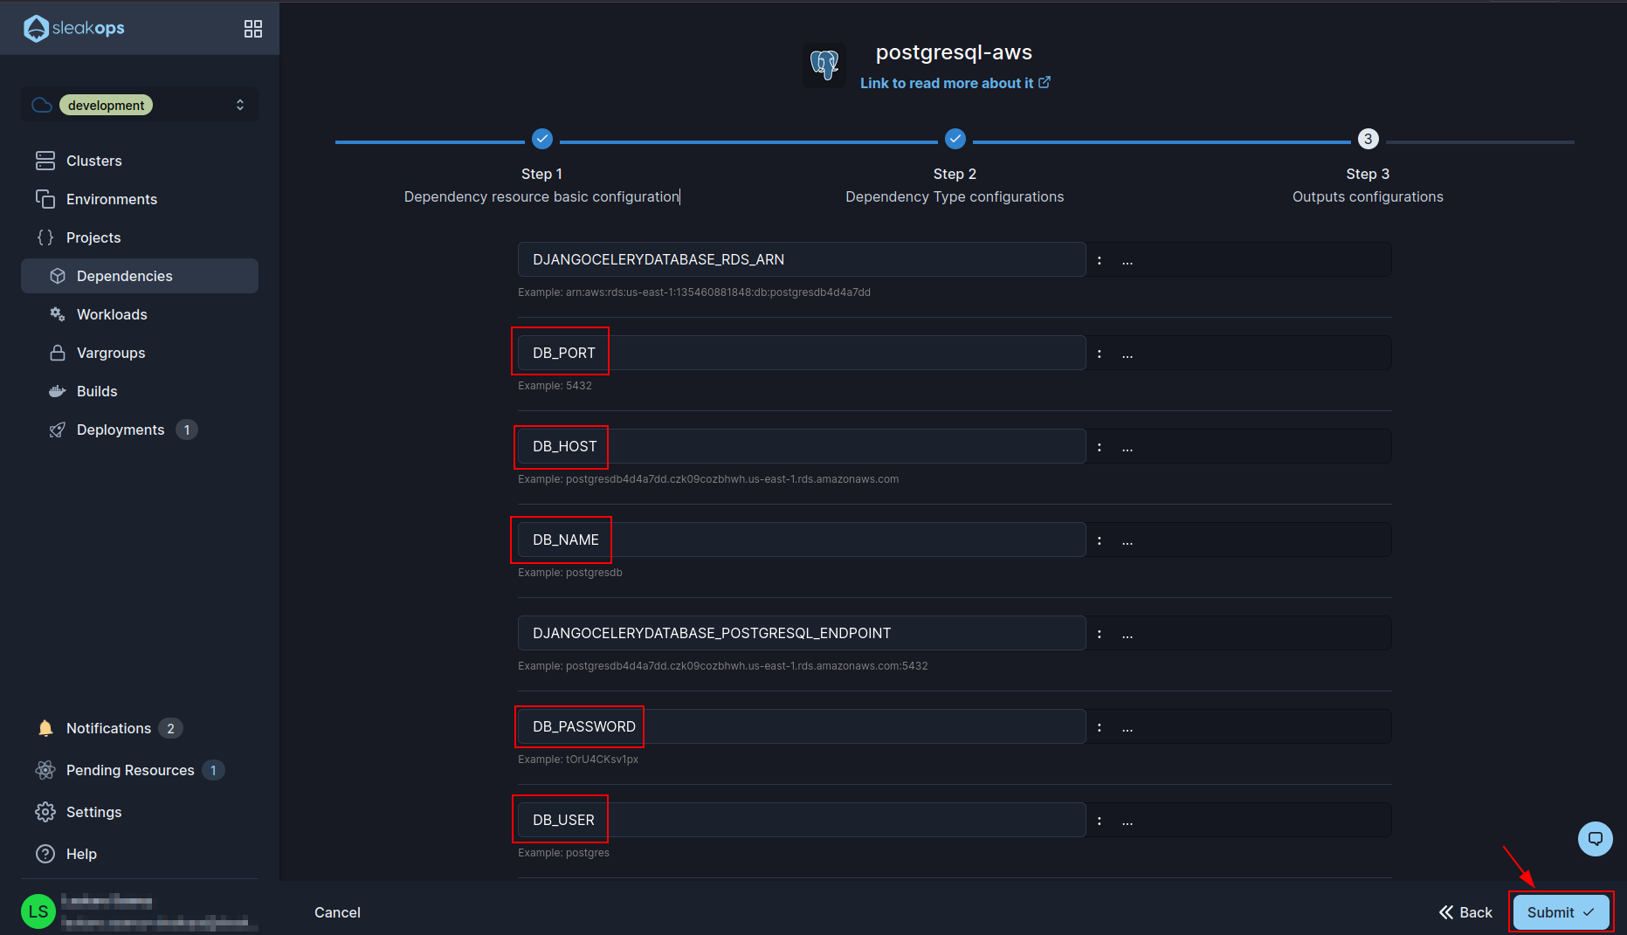Open the chat support bubble
Image resolution: width=1627 pixels, height=935 pixels.
pos(1596,839)
